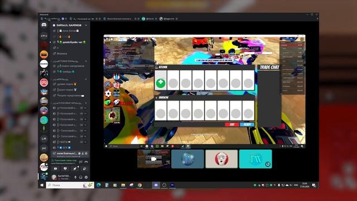This screenshot has width=357, height=201.
Task: Select the cyan avatar participant tile
Action: coord(255,159)
